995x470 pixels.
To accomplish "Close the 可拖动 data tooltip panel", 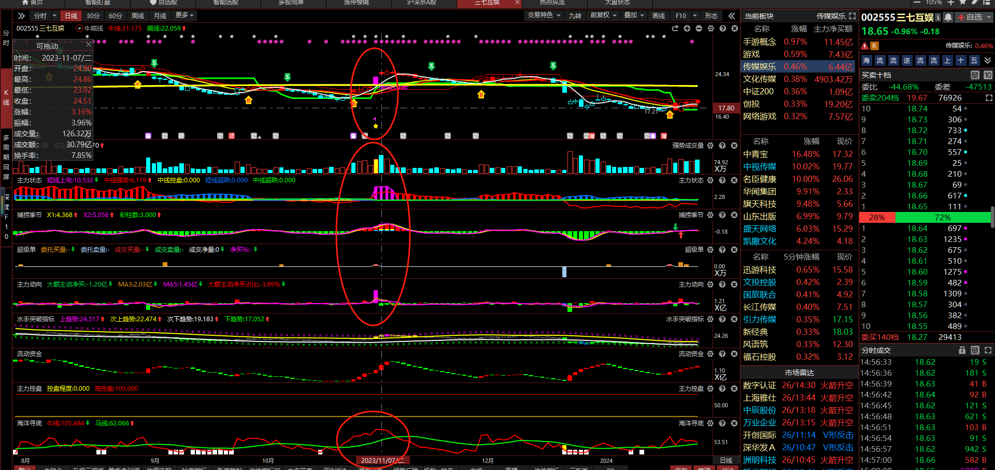I will (x=88, y=45).
